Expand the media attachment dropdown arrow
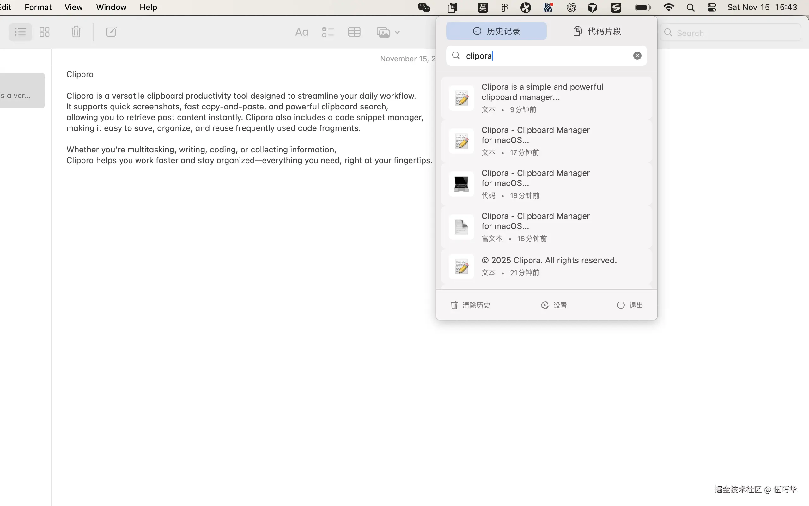Screen dimensions: 809x506 click(397, 33)
